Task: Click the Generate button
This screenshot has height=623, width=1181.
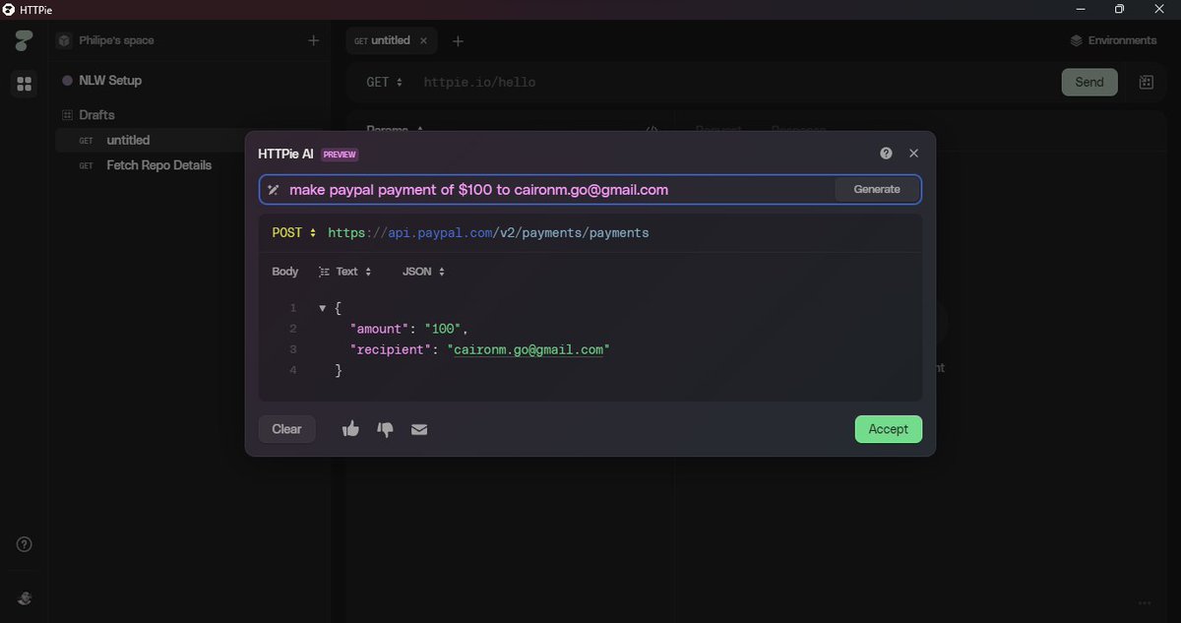Action: tap(877, 189)
